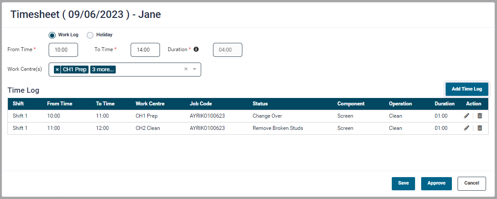Click the To Time field
The image size is (497, 199).
tap(145, 50)
